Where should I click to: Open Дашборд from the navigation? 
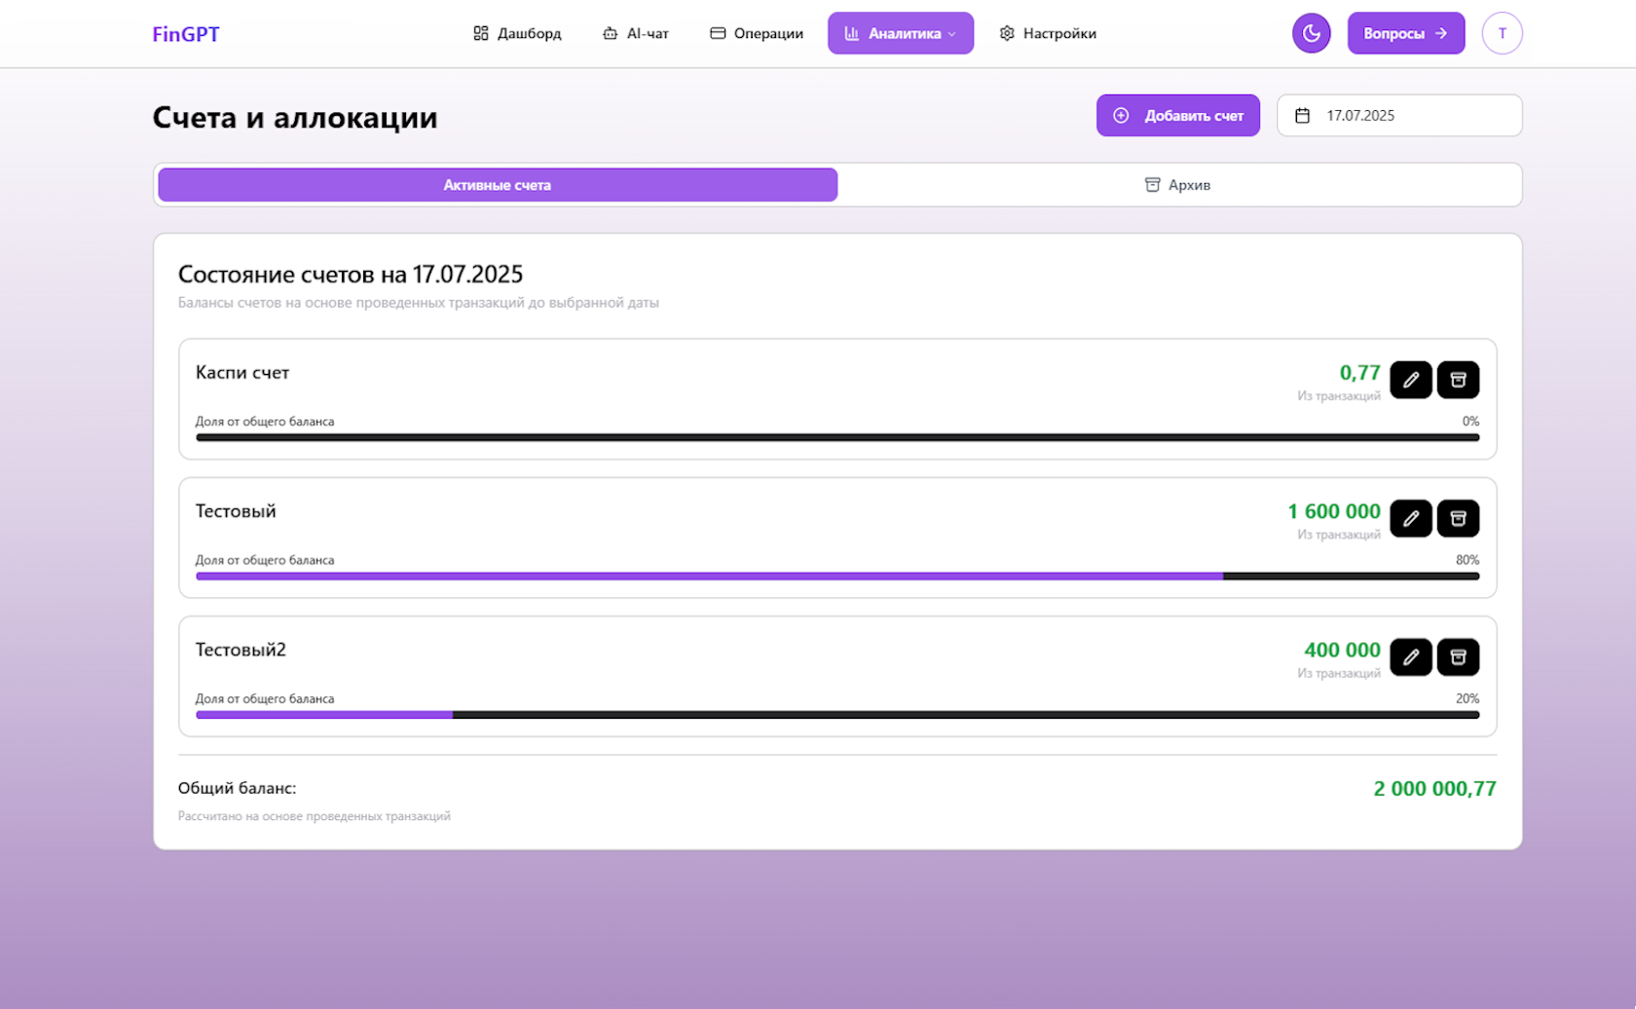(517, 33)
